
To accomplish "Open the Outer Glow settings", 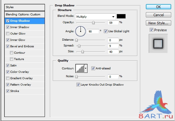I will click(18, 34).
